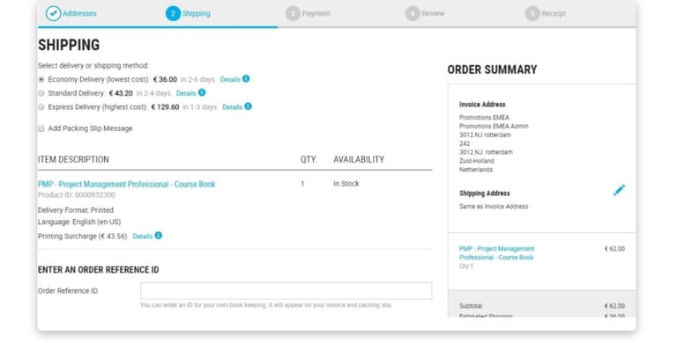677x343 pixels.
Task: Select Standard Delivery radio button
Action: (x=41, y=93)
